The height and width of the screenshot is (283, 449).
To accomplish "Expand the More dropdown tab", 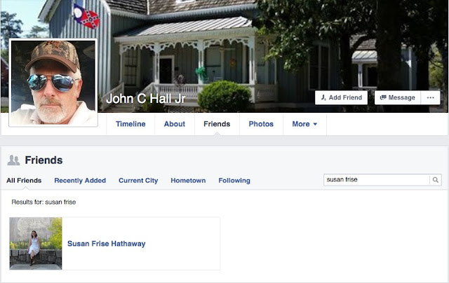I will 304,124.
